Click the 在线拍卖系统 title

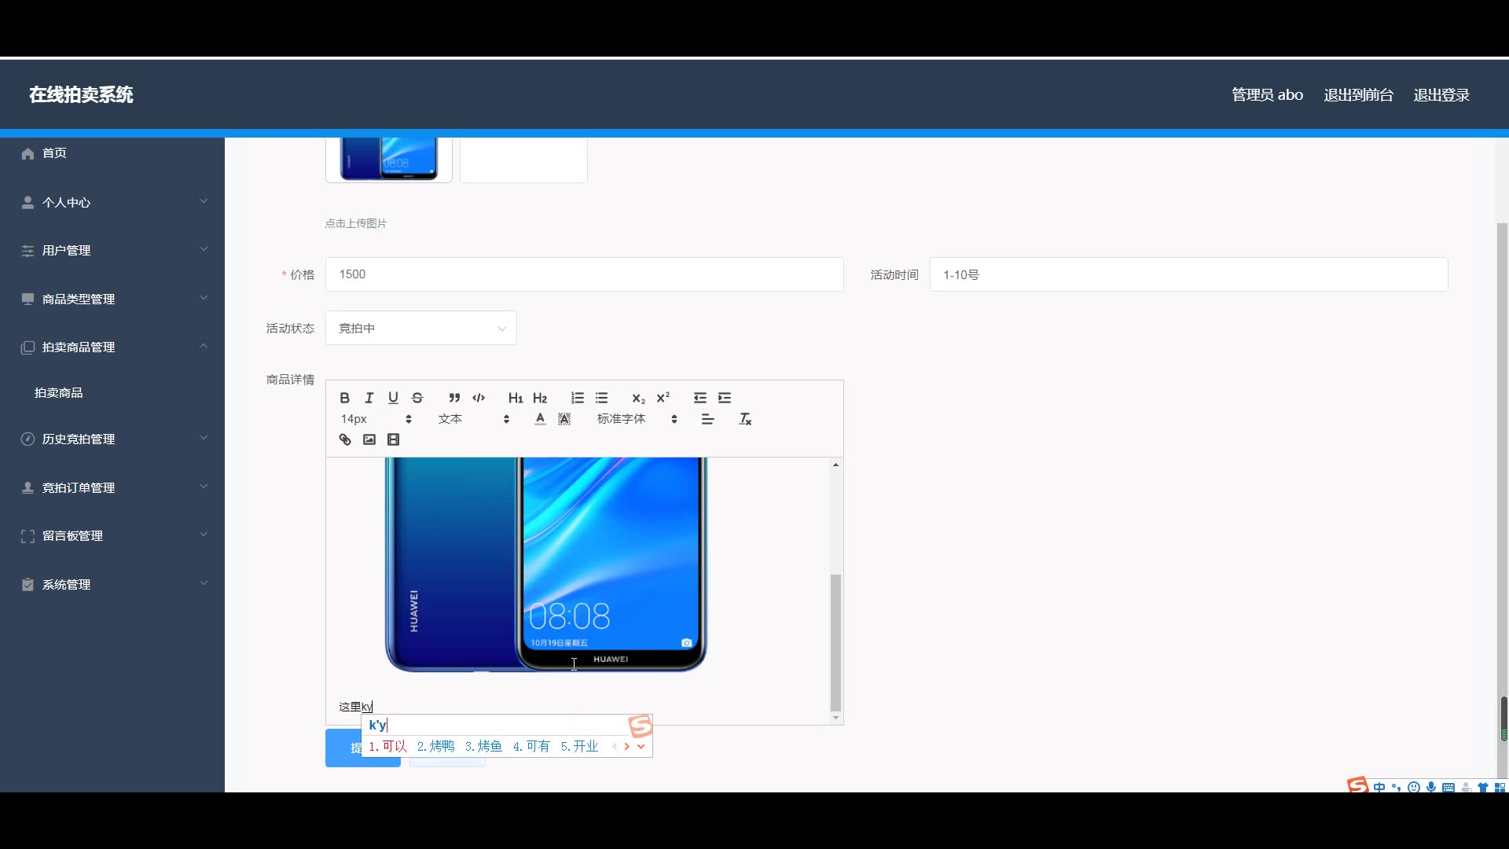(81, 94)
